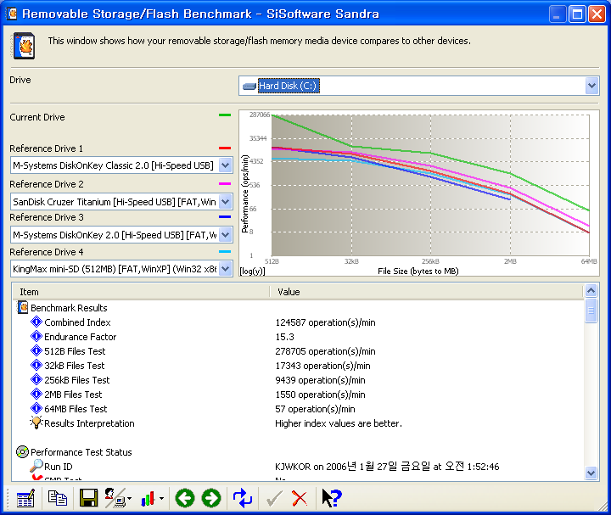
Task: Expand the Reference Drive 1 dropdown
Action: point(225,165)
